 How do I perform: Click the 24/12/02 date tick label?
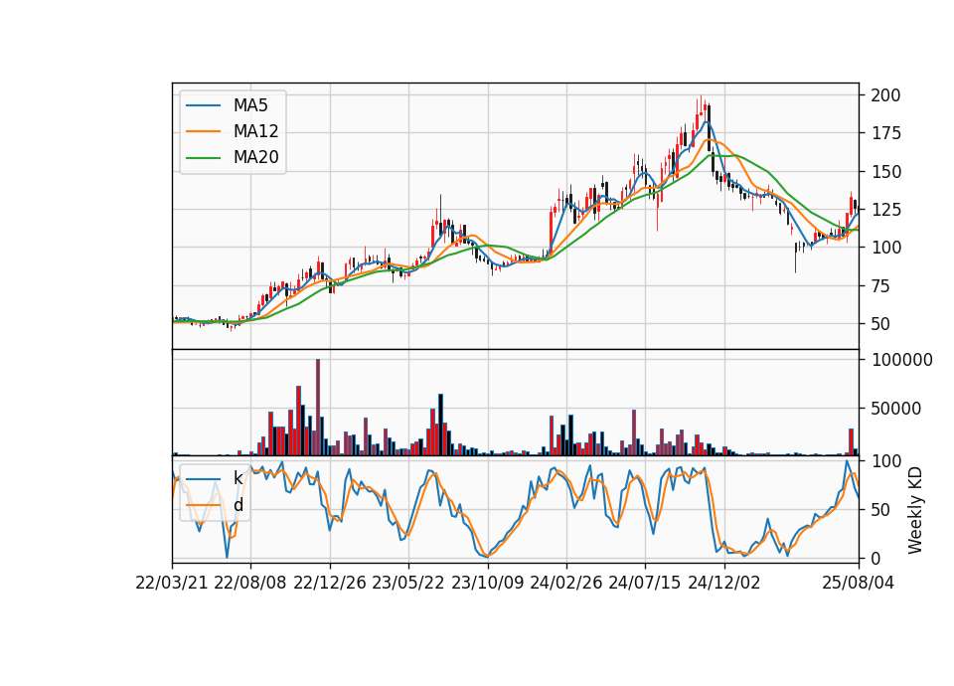[x=724, y=583]
